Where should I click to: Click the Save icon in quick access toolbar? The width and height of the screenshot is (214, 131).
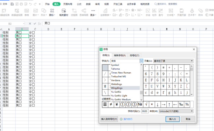12,4
